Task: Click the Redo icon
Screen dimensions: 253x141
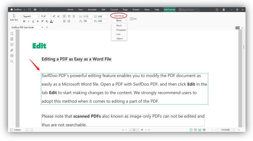Action: click(x=46, y=10)
